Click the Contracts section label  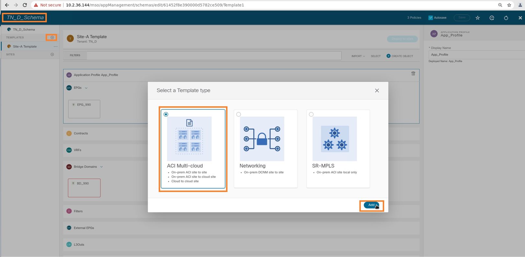81,133
